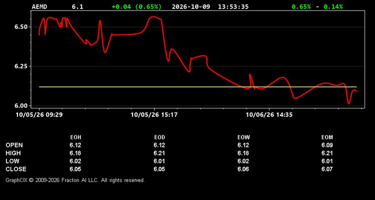Click the EOD close value 6.05
Screen dimensions: 375x200
coord(159,169)
